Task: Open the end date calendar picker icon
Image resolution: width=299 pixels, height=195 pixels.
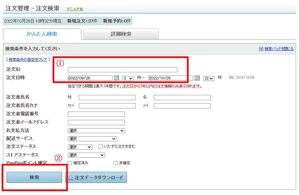Action: (197, 78)
